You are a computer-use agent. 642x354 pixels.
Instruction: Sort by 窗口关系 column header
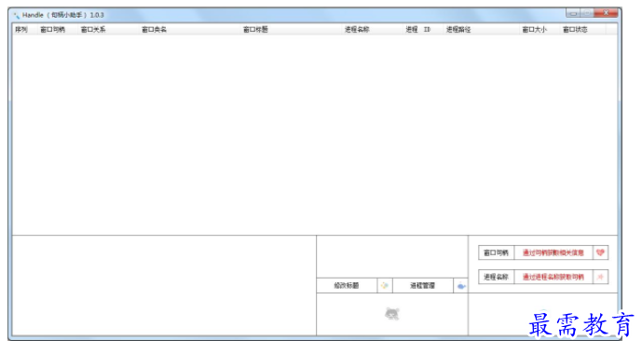pyautogui.click(x=108, y=30)
